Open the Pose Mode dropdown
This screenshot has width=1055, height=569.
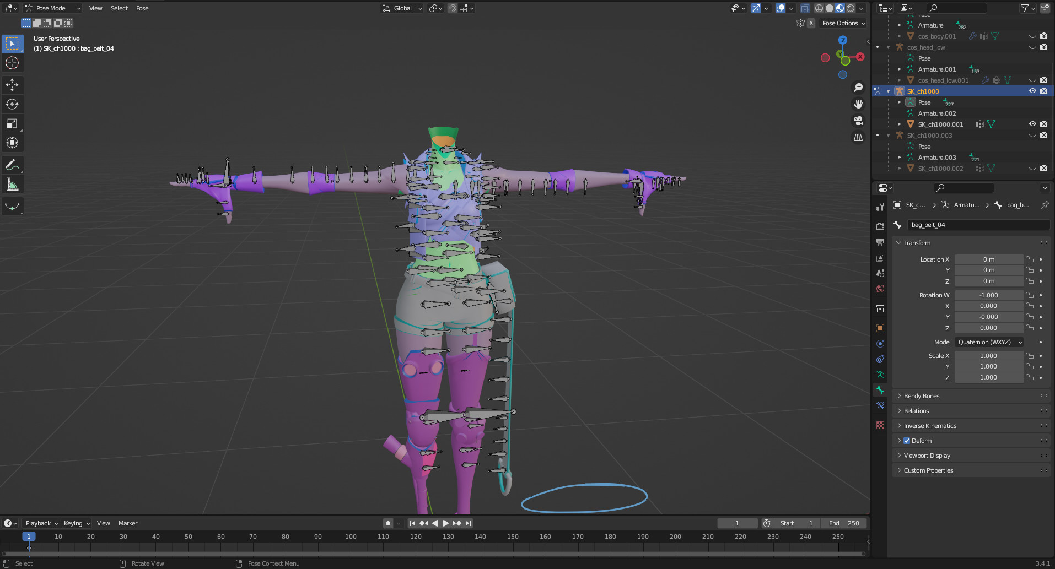click(53, 8)
